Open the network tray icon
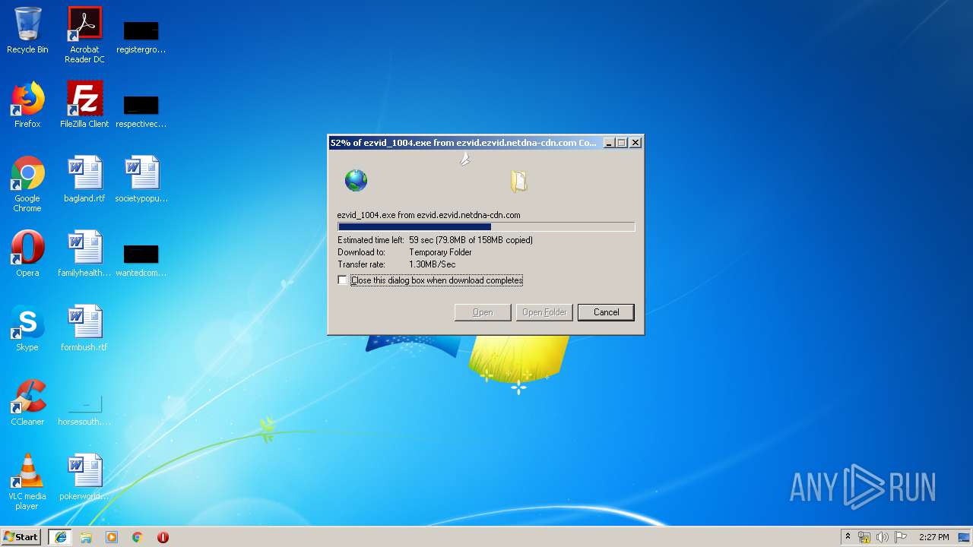The image size is (973, 547). coord(864,537)
